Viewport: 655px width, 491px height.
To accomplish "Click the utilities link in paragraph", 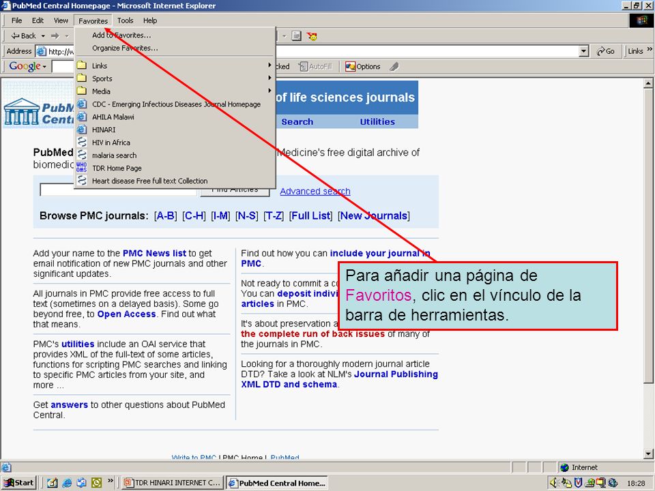I will (x=78, y=344).
